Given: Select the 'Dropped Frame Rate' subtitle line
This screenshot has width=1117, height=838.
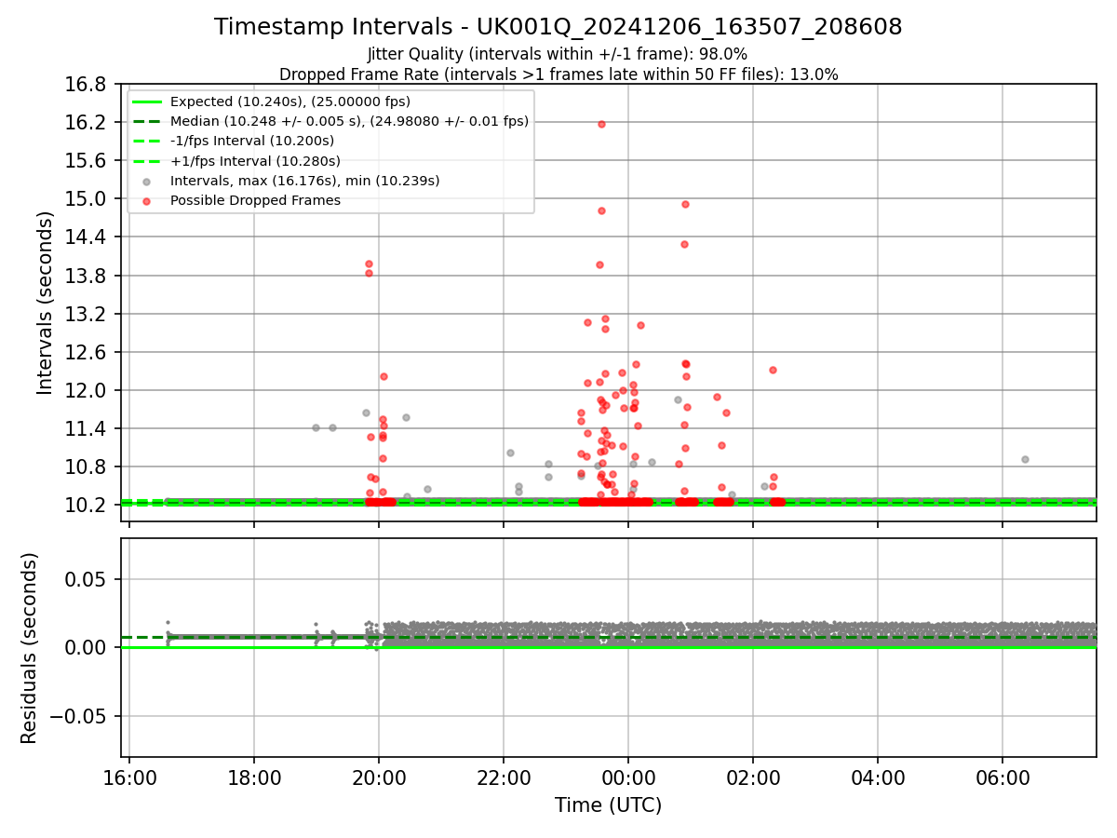Looking at the screenshot, I should (x=558, y=74).
